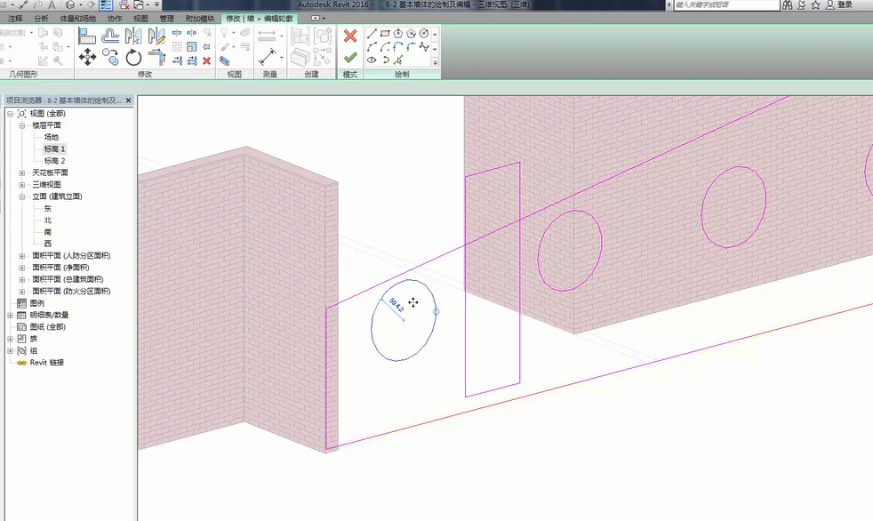Switch to the 管理 ribbon tab
Screen dimensions: 873x521
[x=167, y=18]
